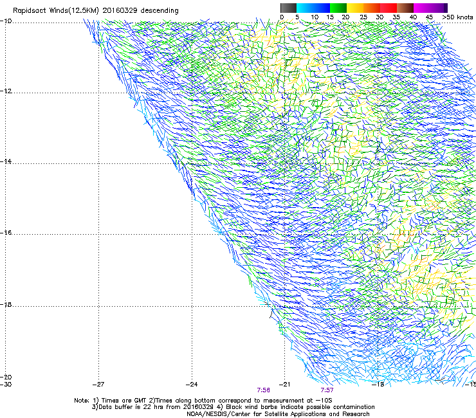The width and height of the screenshot is (476, 418).
Task: Click the -20 latitude axis label
Action: coord(6,377)
